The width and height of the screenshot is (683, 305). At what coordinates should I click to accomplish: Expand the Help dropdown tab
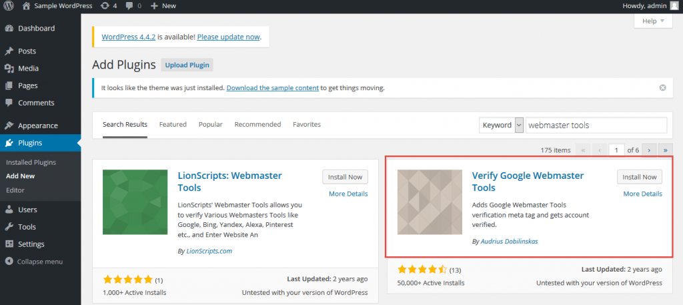point(654,21)
